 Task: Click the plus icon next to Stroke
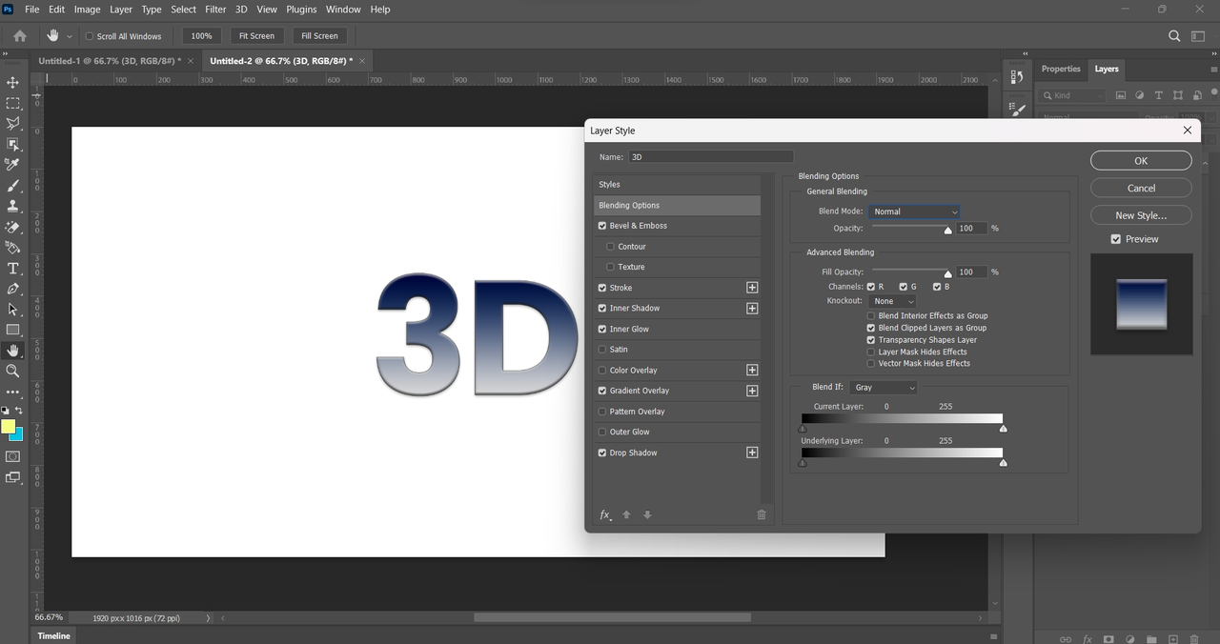pyautogui.click(x=752, y=288)
